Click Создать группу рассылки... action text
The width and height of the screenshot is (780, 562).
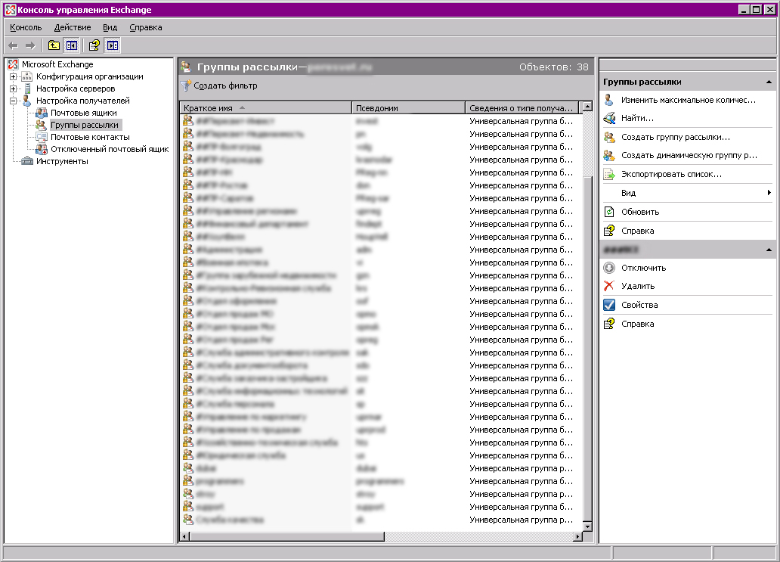click(x=676, y=137)
